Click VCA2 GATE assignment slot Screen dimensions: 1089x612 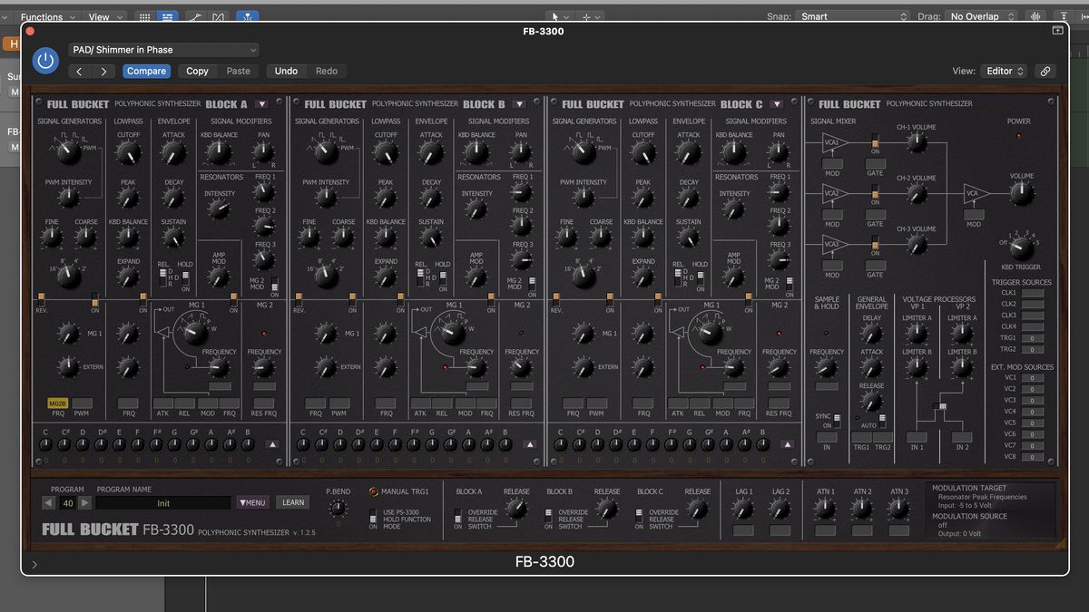[x=875, y=215]
